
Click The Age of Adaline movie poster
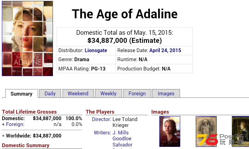point(27,38)
